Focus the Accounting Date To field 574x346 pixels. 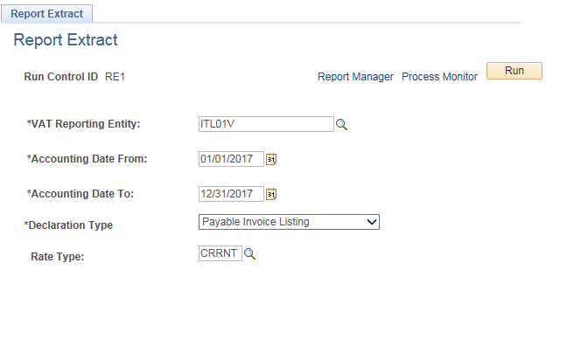(x=231, y=194)
